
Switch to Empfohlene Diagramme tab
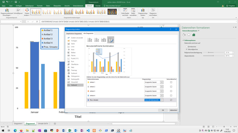pyautogui.click(x=74, y=33)
